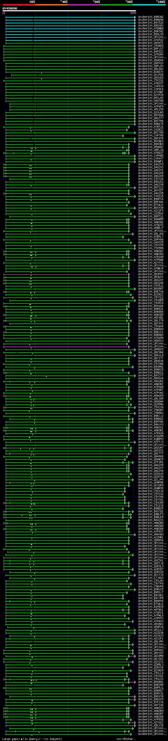Open hit UniRef100_B9GX60

point(151,25)
